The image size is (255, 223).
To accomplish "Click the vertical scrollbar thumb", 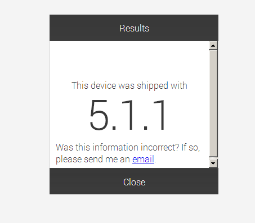I will click(x=213, y=103).
